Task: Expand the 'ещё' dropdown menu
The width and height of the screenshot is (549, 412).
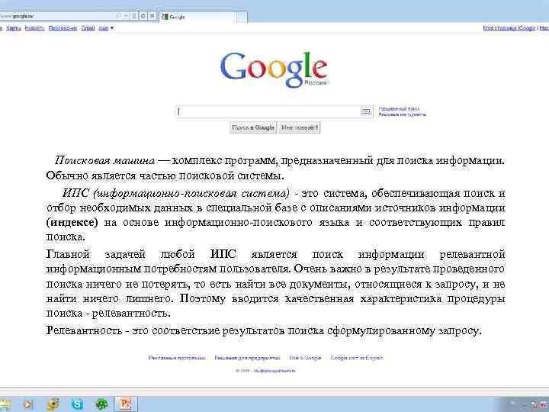Action: click(x=106, y=28)
